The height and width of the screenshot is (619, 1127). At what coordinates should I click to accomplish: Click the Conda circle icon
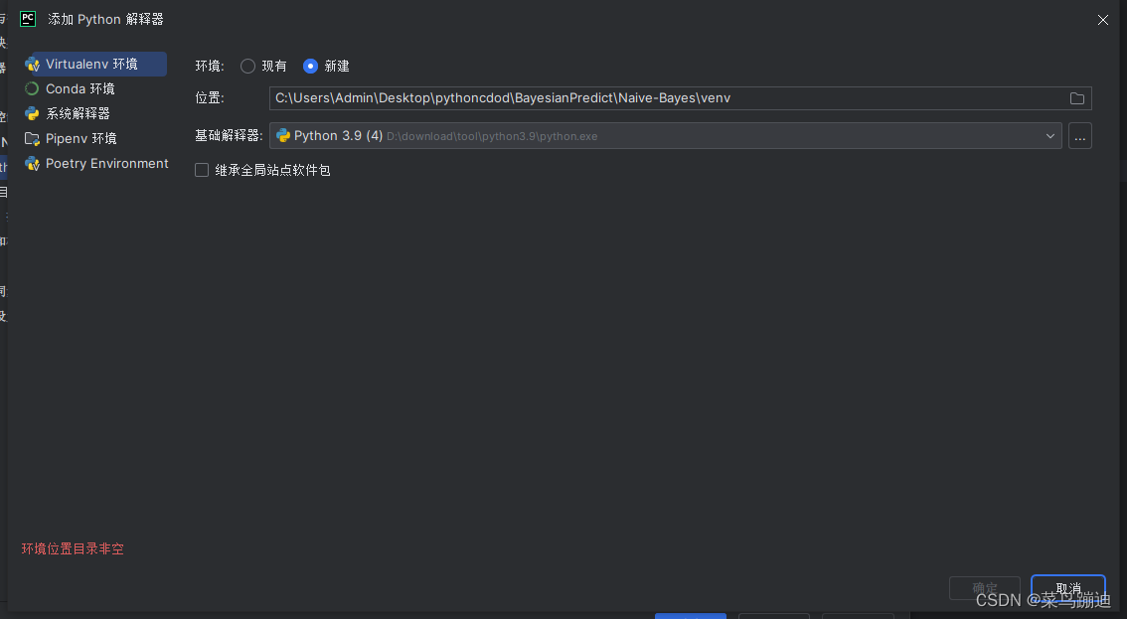point(32,89)
